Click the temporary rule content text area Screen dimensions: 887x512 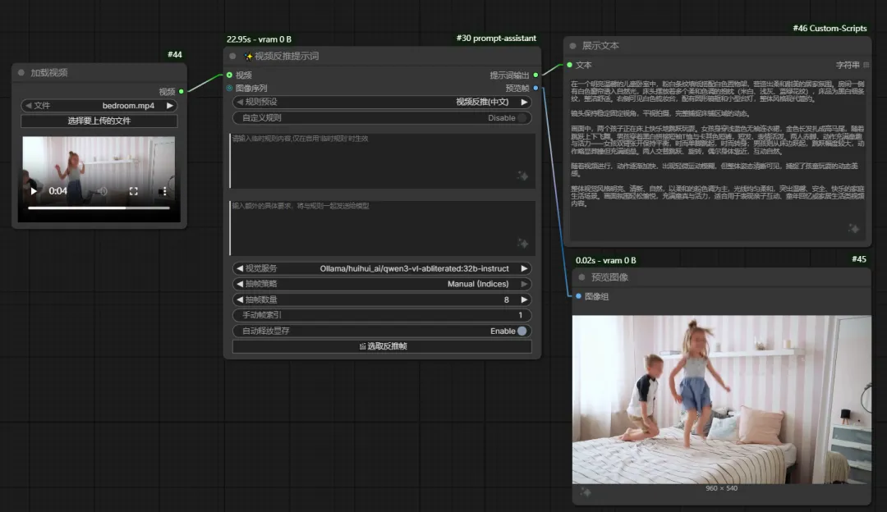click(x=382, y=161)
